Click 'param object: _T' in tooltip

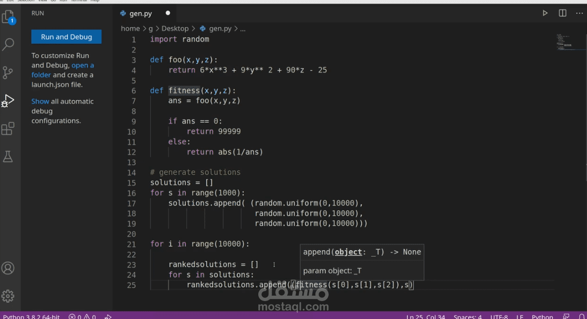[x=332, y=271]
